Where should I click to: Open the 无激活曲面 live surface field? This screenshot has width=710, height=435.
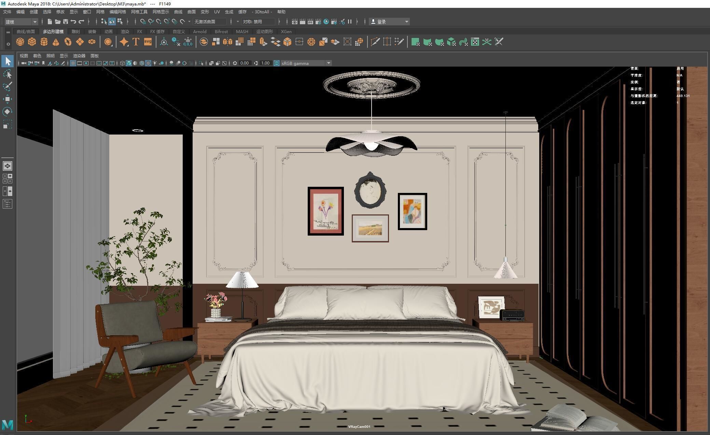(210, 22)
